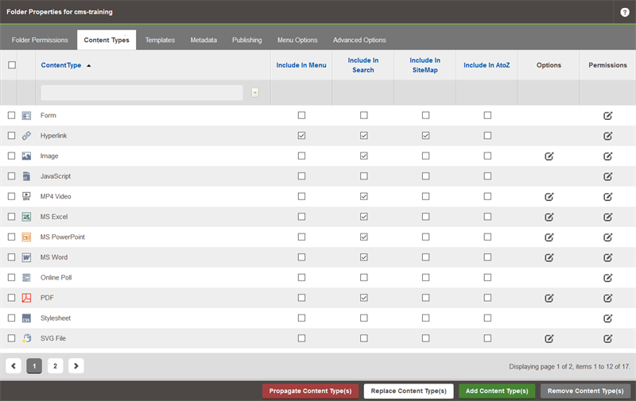Click the Stylesheet CSS type icon
636x401 pixels.
coord(26,318)
